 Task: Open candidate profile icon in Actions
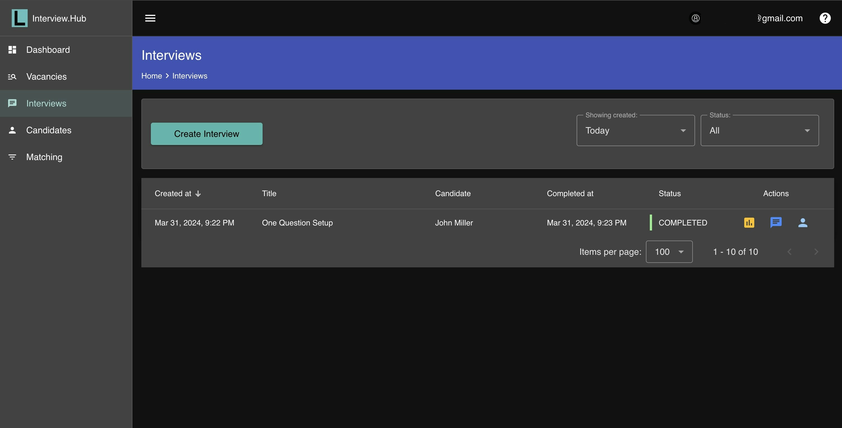[802, 223]
